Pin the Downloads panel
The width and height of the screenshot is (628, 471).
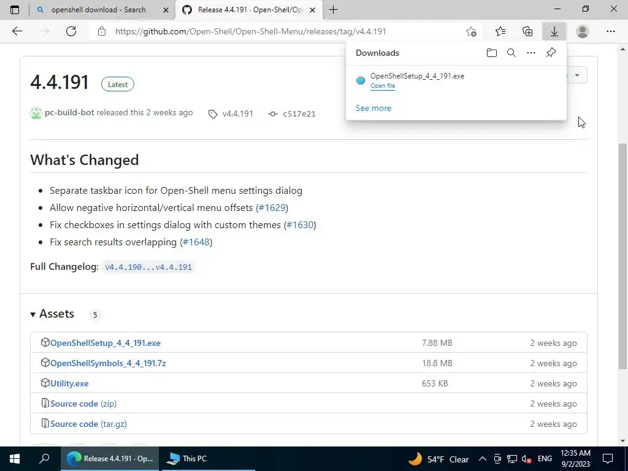coord(551,53)
